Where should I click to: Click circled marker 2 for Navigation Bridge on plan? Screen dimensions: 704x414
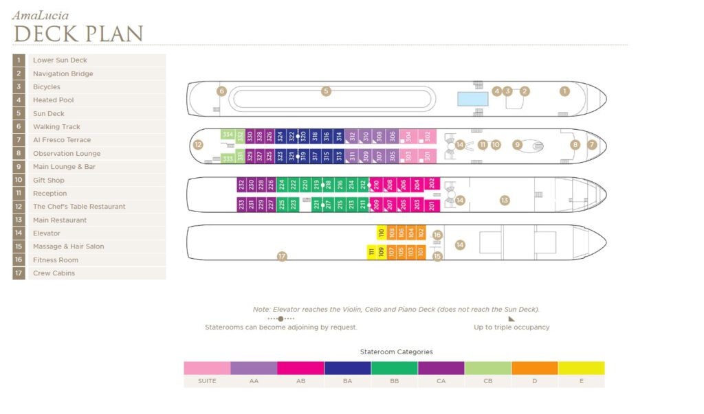point(525,91)
